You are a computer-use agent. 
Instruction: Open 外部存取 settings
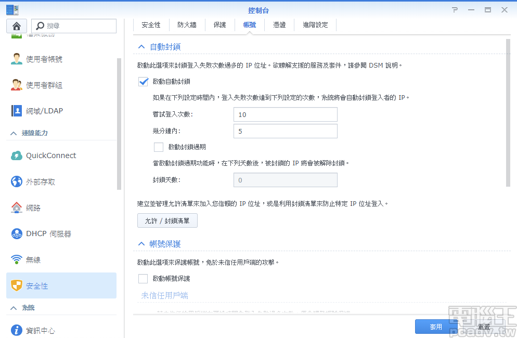[x=44, y=181]
